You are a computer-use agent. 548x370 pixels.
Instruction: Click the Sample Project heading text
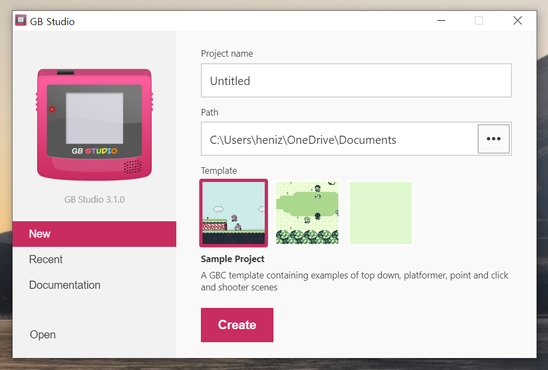(233, 259)
